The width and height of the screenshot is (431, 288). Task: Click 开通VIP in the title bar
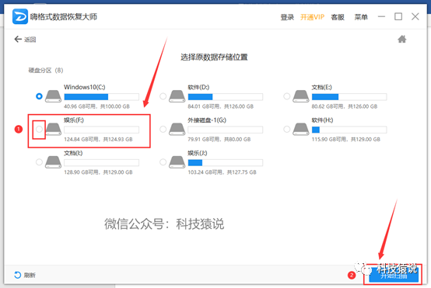(x=312, y=17)
